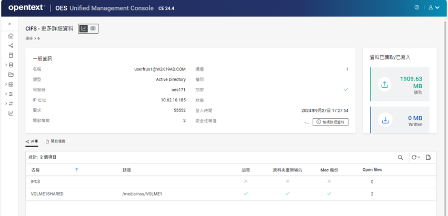Image resolution: width=448 pixels, height=216 pixels.
Task: Click the security details button
Action: (x=330, y=122)
